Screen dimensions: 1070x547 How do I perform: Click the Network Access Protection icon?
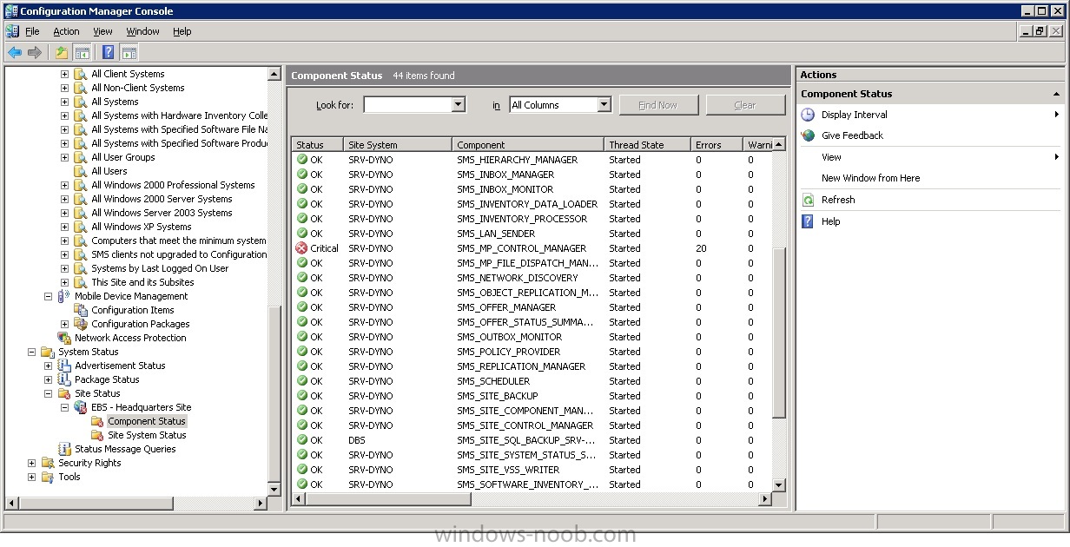click(64, 338)
